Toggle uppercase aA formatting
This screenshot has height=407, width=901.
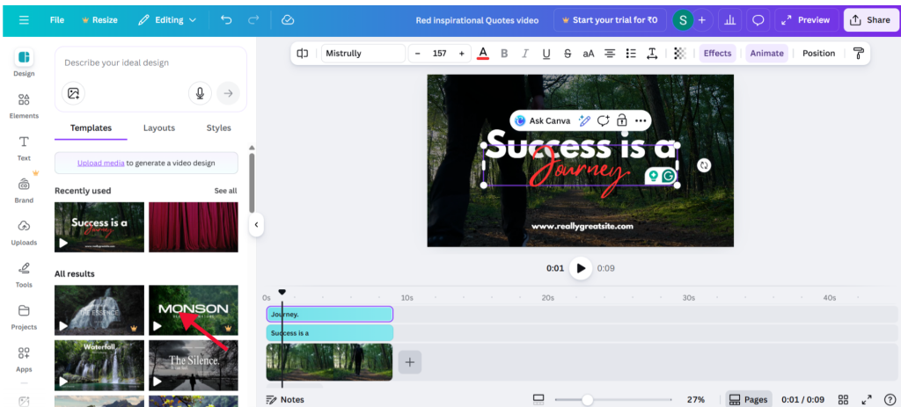[x=589, y=54]
